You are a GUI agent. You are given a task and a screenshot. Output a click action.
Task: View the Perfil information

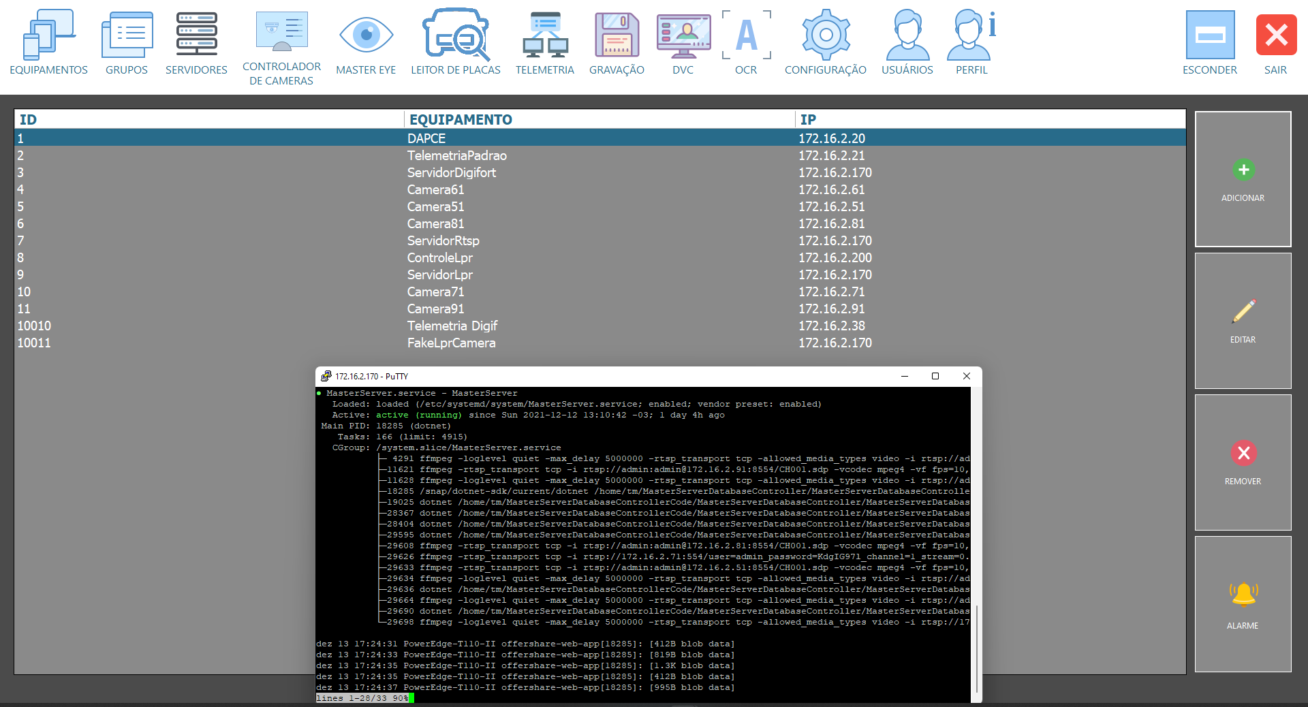pos(971,41)
